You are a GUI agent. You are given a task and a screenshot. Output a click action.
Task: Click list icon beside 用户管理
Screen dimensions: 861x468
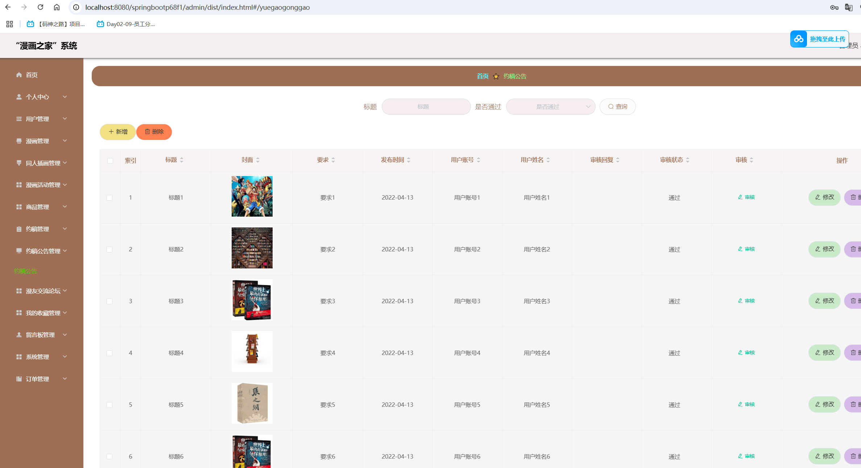(x=19, y=119)
